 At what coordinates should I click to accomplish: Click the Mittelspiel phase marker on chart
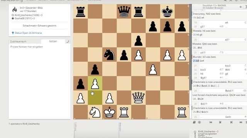tap(120, 127)
